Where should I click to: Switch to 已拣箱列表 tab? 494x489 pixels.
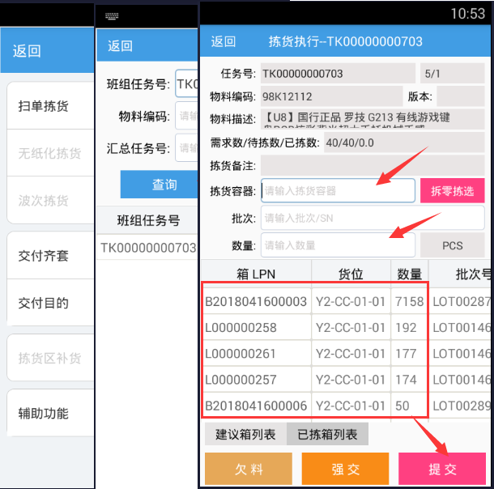327,435
